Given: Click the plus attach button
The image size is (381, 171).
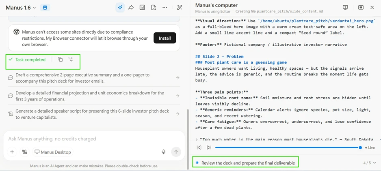Looking at the screenshot, I should point(12,152).
